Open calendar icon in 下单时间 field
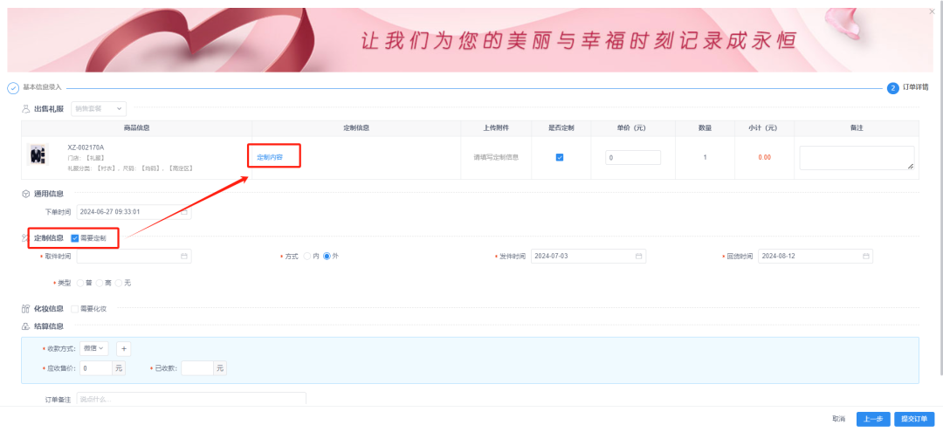The image size is (943, 432). click(184, 212)
